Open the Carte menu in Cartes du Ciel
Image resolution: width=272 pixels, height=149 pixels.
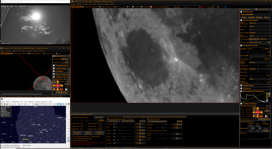point(26,102)
